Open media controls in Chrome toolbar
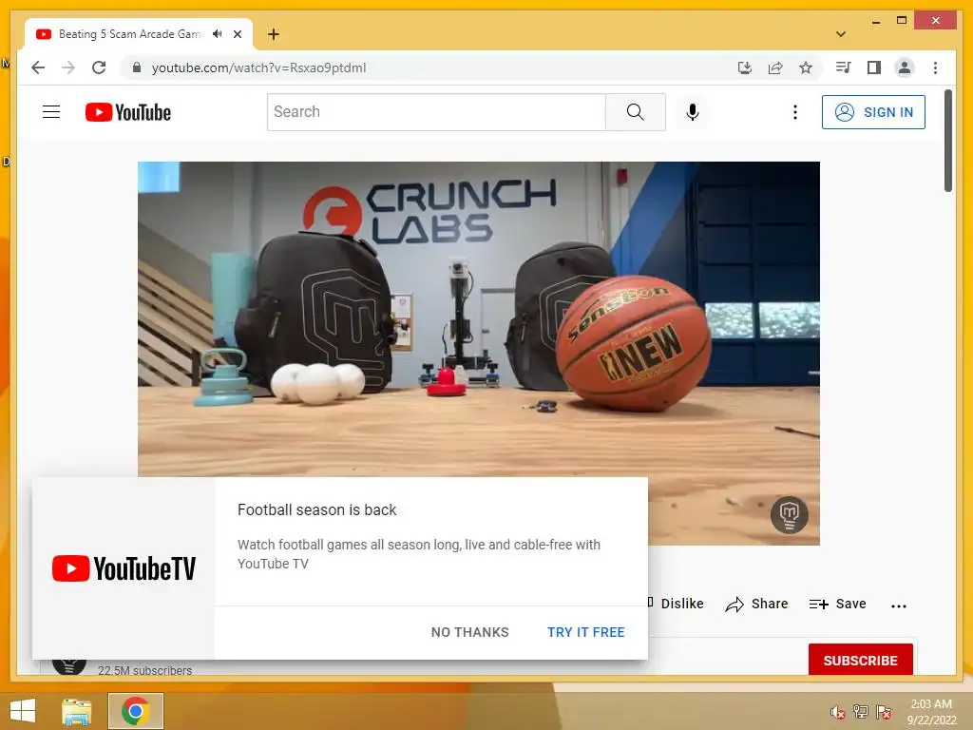The image size is (973, 730). [844, 67]
